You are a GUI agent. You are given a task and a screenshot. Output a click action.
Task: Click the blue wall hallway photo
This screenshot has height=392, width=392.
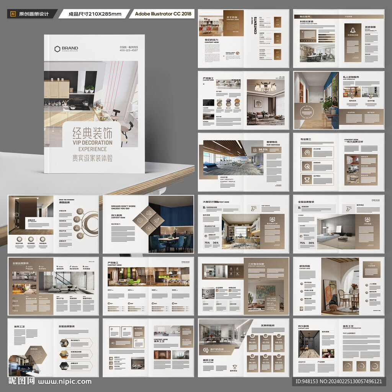[x=316, y=100]
